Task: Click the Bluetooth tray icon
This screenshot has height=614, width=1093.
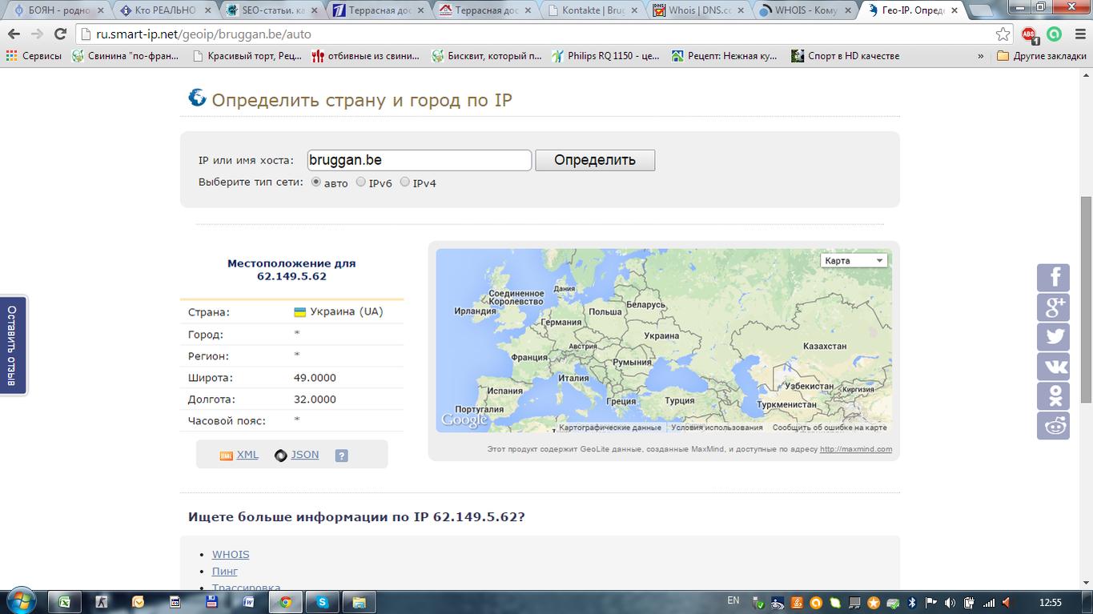Action: pyautogui.click(x=912, y=602)
